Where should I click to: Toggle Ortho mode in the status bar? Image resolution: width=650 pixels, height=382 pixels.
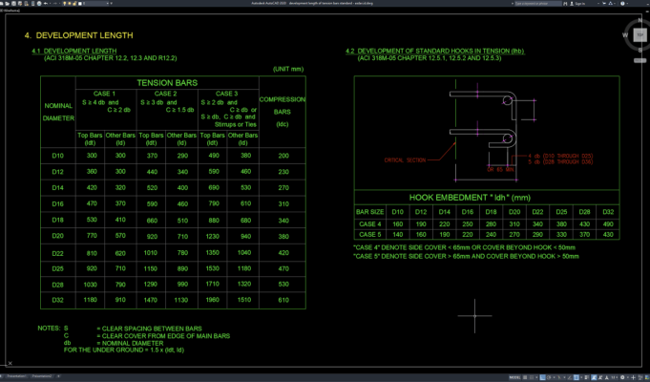coord(543,377)
